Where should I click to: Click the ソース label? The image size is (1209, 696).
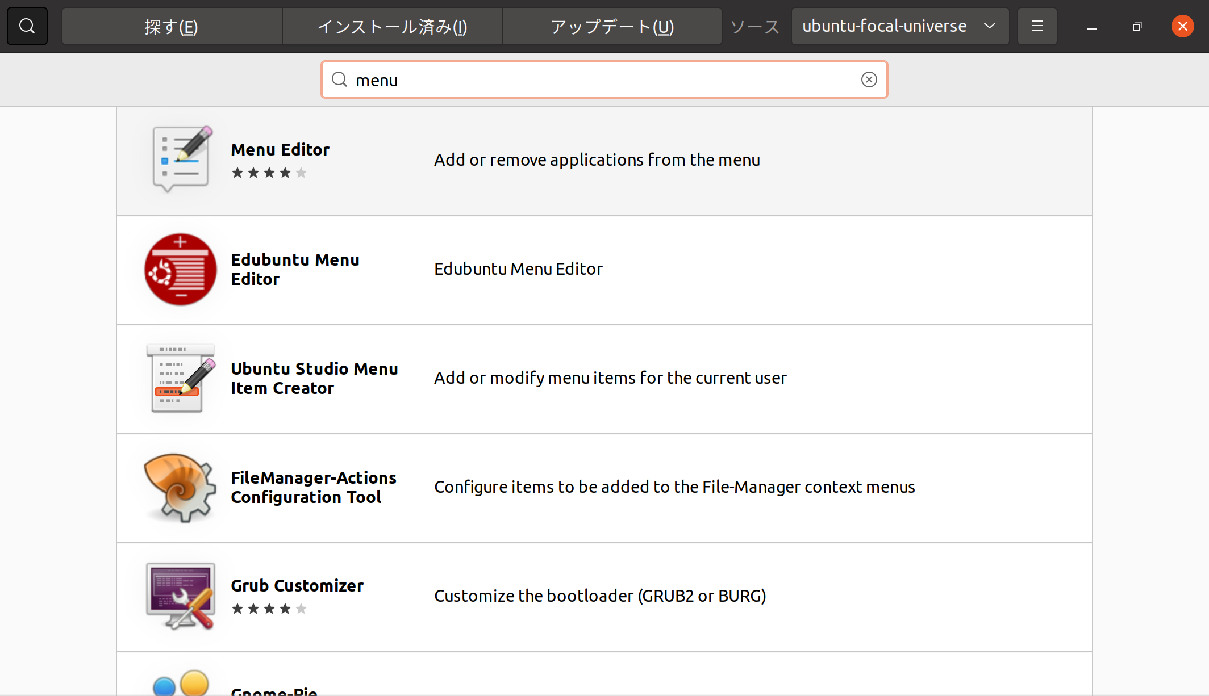pos(754,27)
